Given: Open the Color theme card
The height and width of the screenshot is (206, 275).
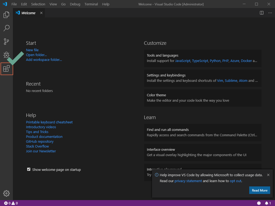Looking at the screenshot, I should pos(203,98).
